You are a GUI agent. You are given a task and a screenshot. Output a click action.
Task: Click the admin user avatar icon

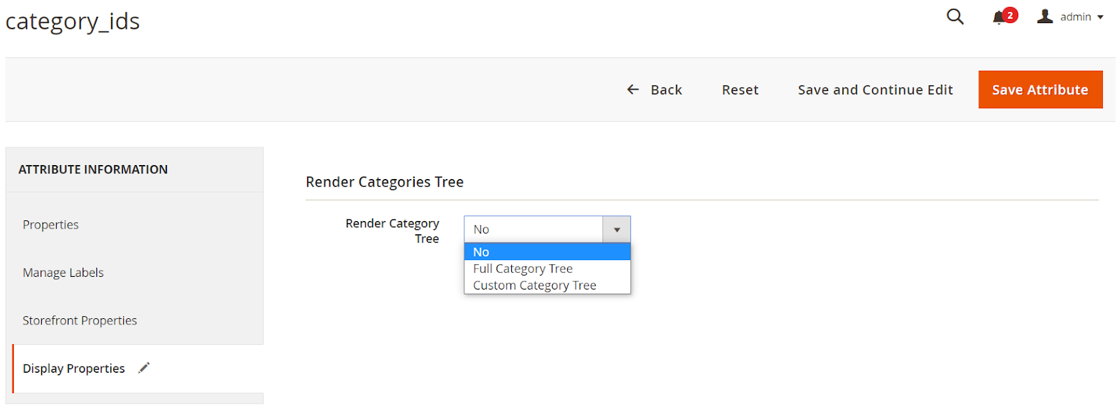[1045, 17]
